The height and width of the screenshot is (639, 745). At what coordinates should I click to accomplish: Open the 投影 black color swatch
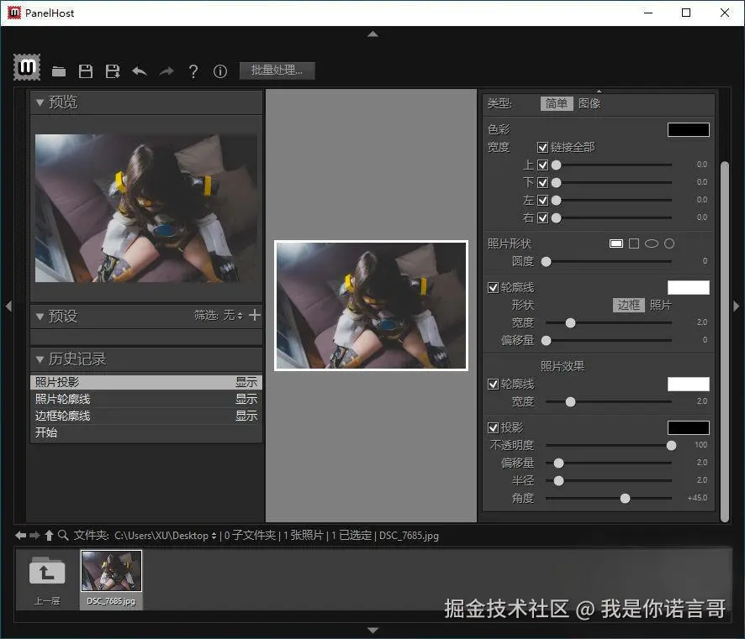coord(689,427)
